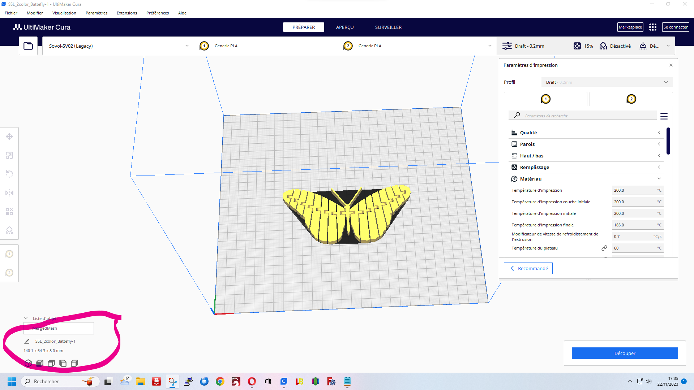Viewport: 694px width, 390px height.
Task: Toggle plate temperature link icon
Action: [x=604, y=248]
